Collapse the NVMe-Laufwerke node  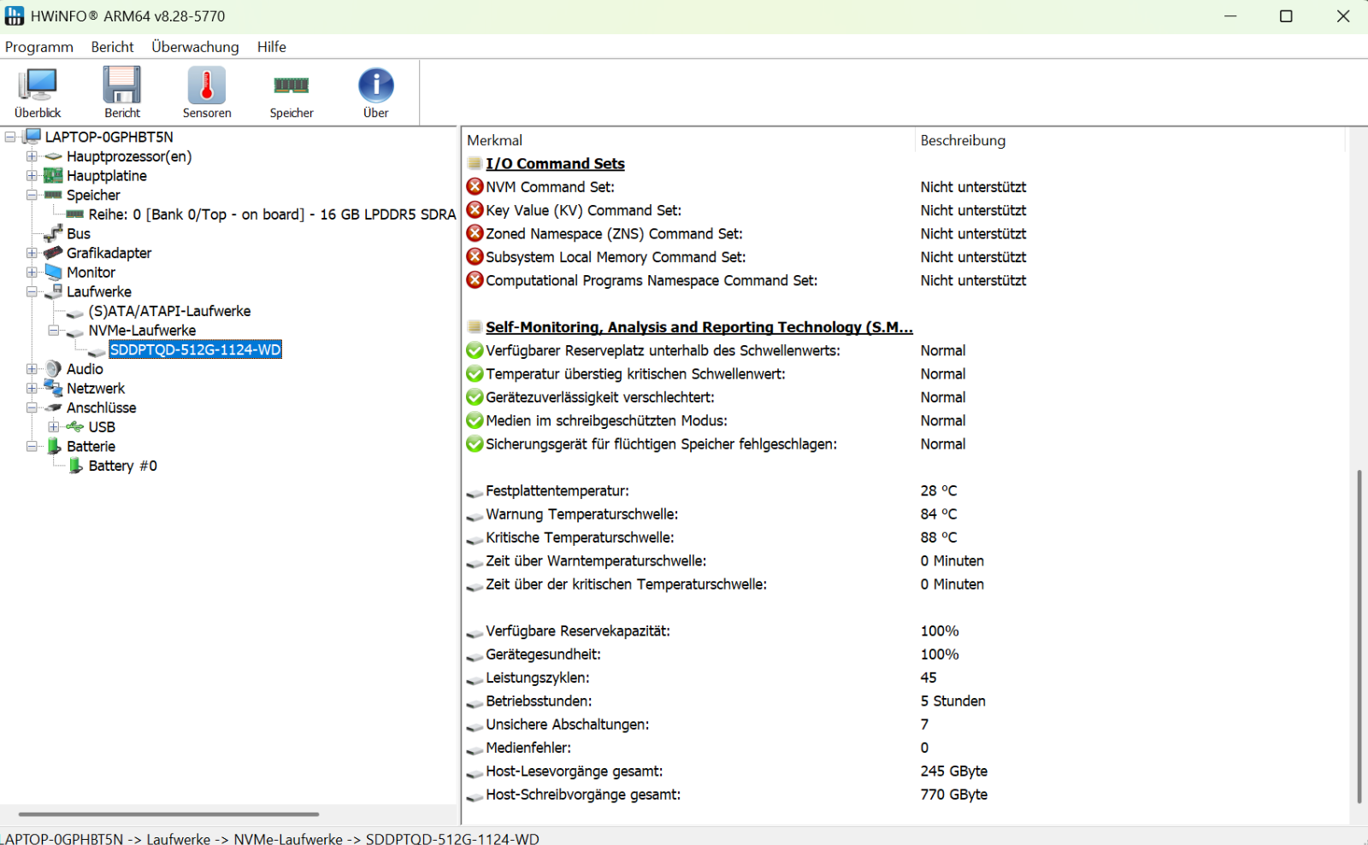coord(53,331)
